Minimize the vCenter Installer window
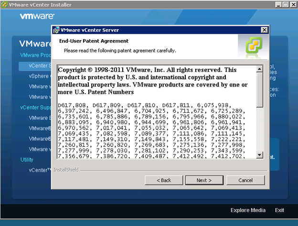Image resolution: width=298 pixels, height=226 pixels. (278, 5)
